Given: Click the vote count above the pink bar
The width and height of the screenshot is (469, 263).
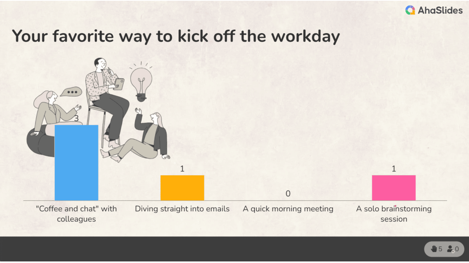Looking at the screenshot, I should [394, 169].
